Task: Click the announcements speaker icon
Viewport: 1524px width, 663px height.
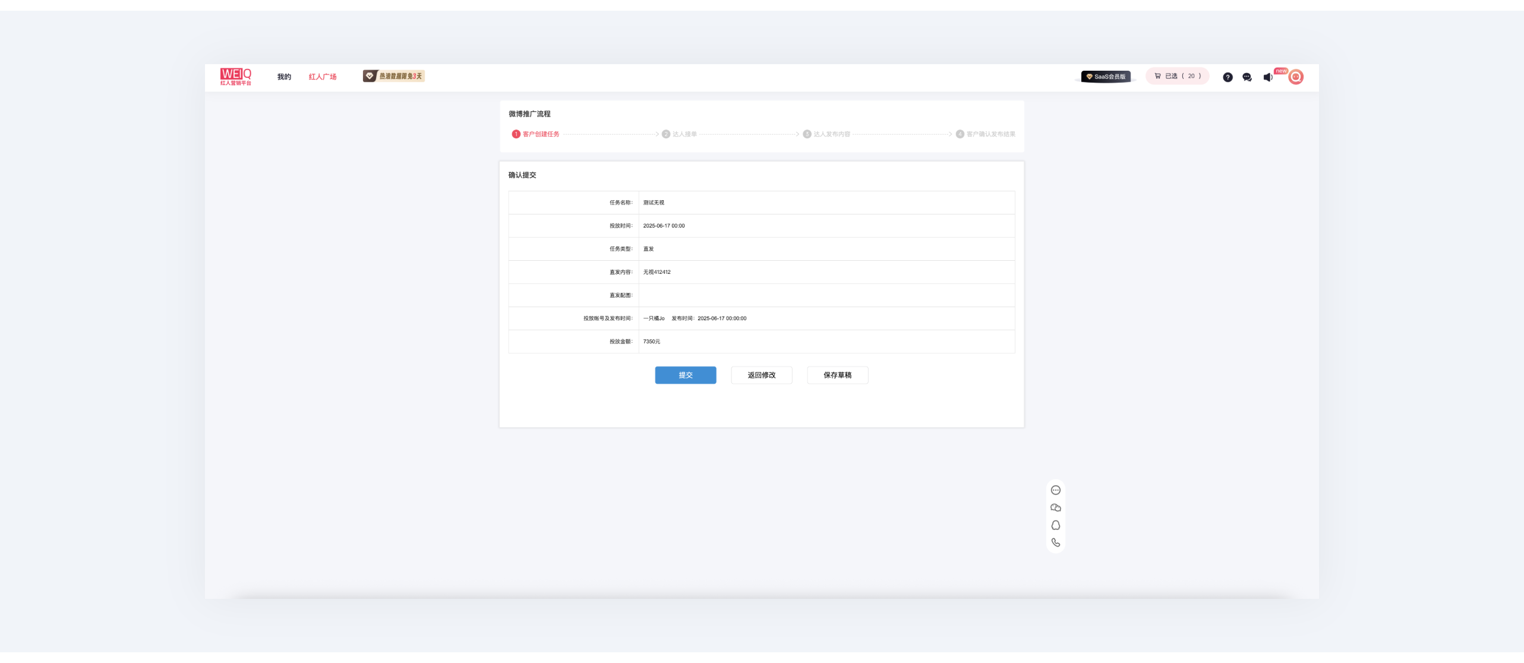Action: pyautogui.click(x=1267, y=77)
